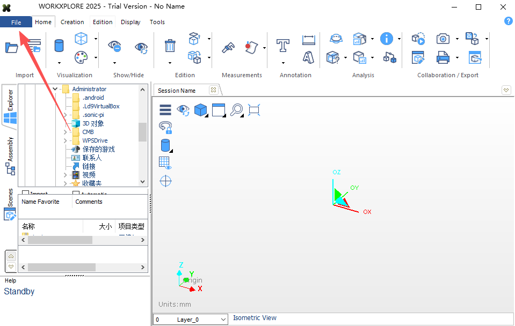Viewport: 515px width, 326px height.
Task: Click the explorer tree vertical scrollbar
Action: (x=142, y=136)
